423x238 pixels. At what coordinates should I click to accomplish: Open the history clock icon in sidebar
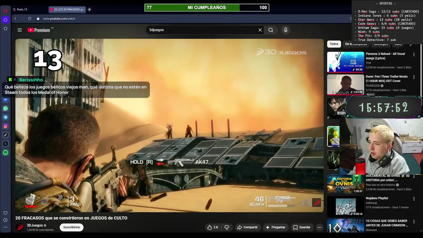click(6, 220)
